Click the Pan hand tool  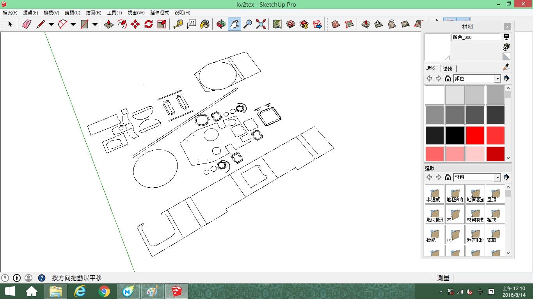(x=235, y=24)
